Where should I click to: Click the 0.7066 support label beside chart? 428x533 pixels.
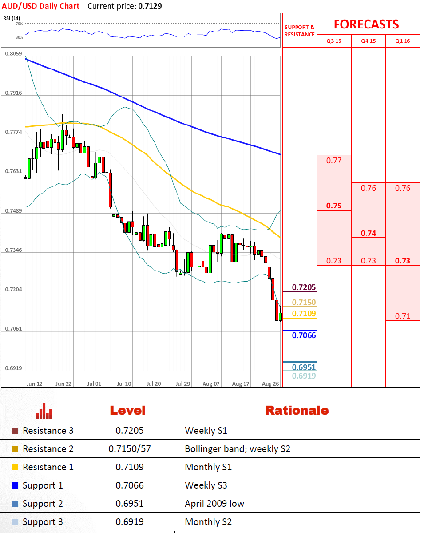pyautogui.click(x=304, y=335)
